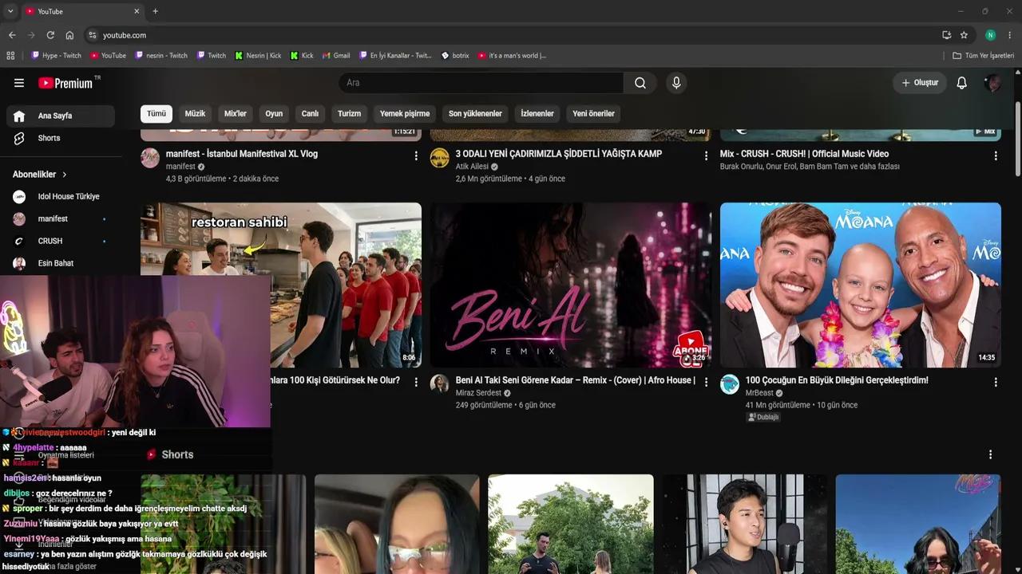
Task: Click the Miraz Serdest channel avatar
Action: [440, 384]
